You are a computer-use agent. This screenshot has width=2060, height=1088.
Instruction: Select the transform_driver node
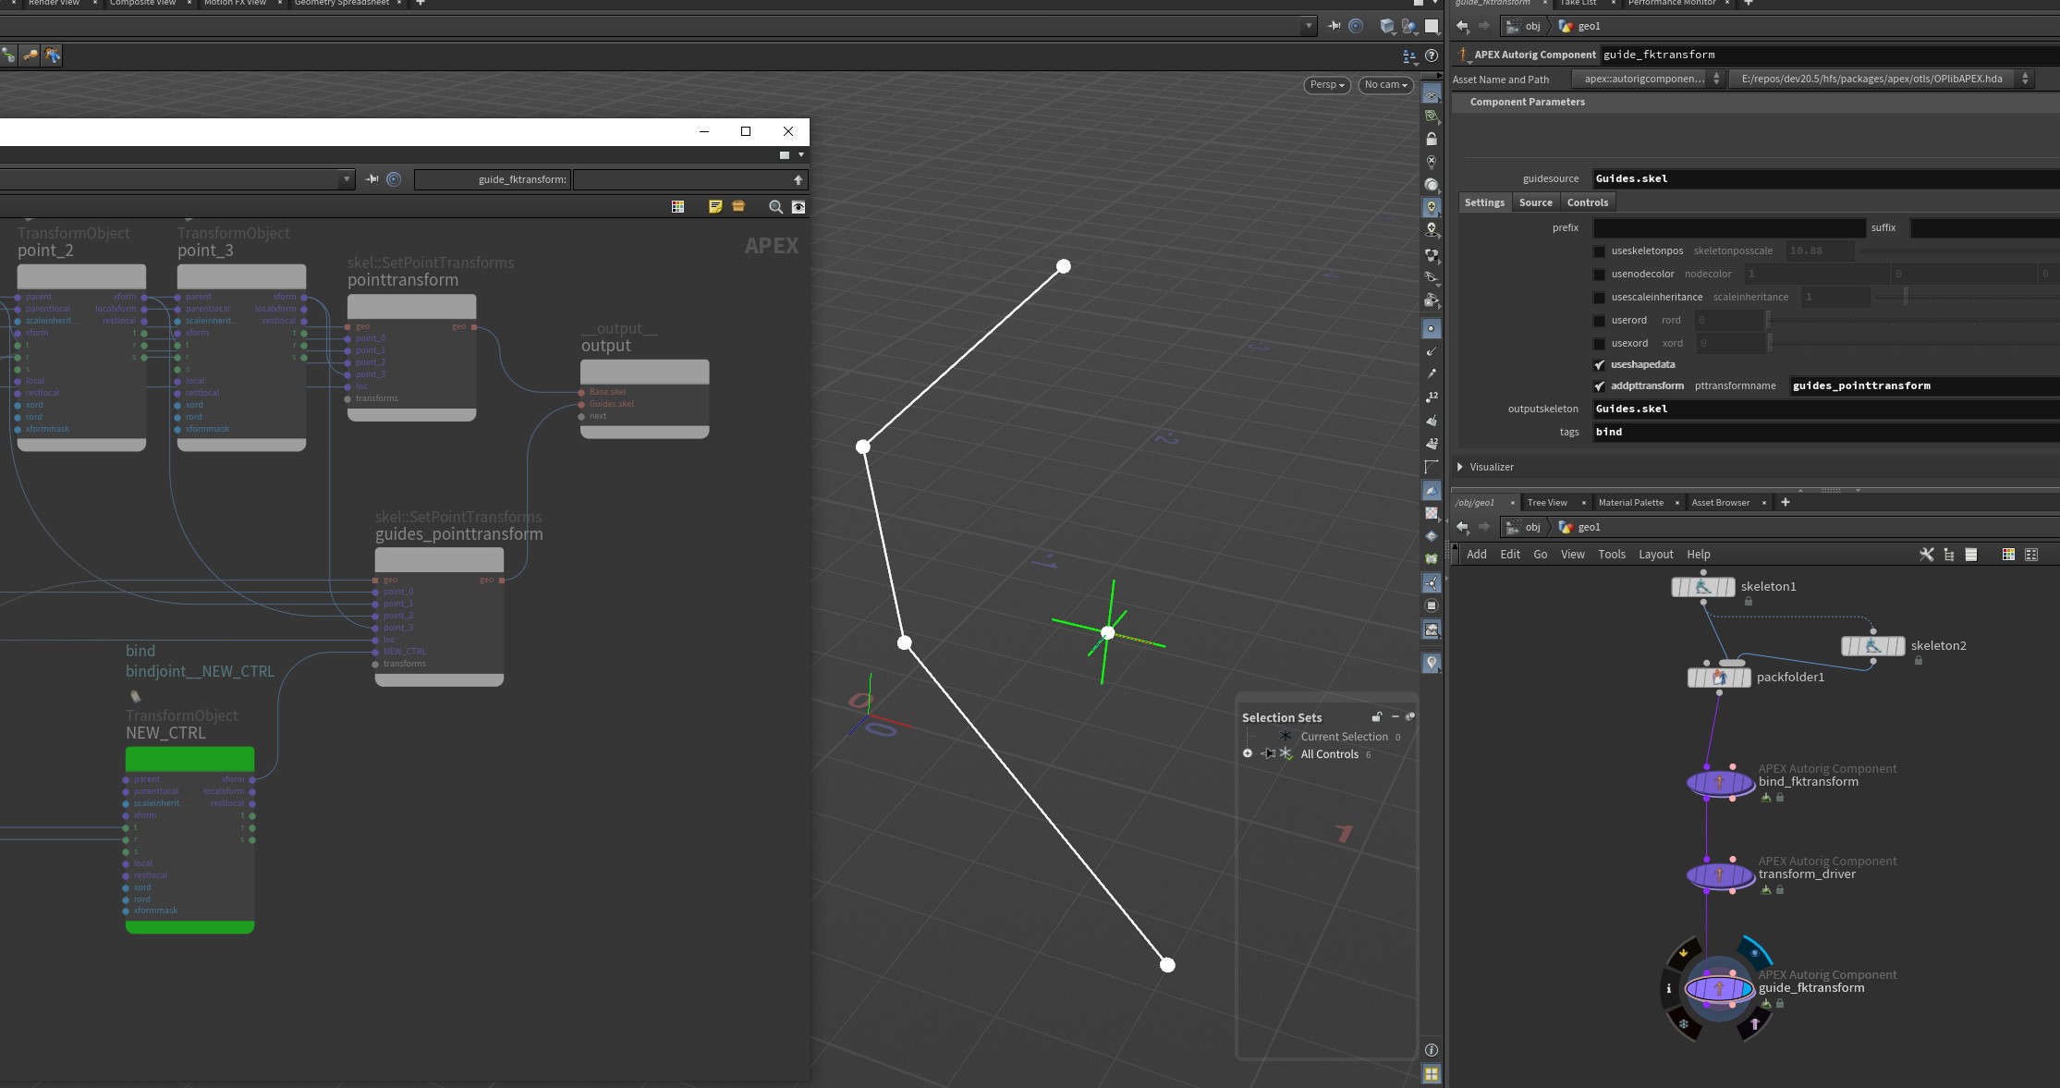(x=1720, y=875)
